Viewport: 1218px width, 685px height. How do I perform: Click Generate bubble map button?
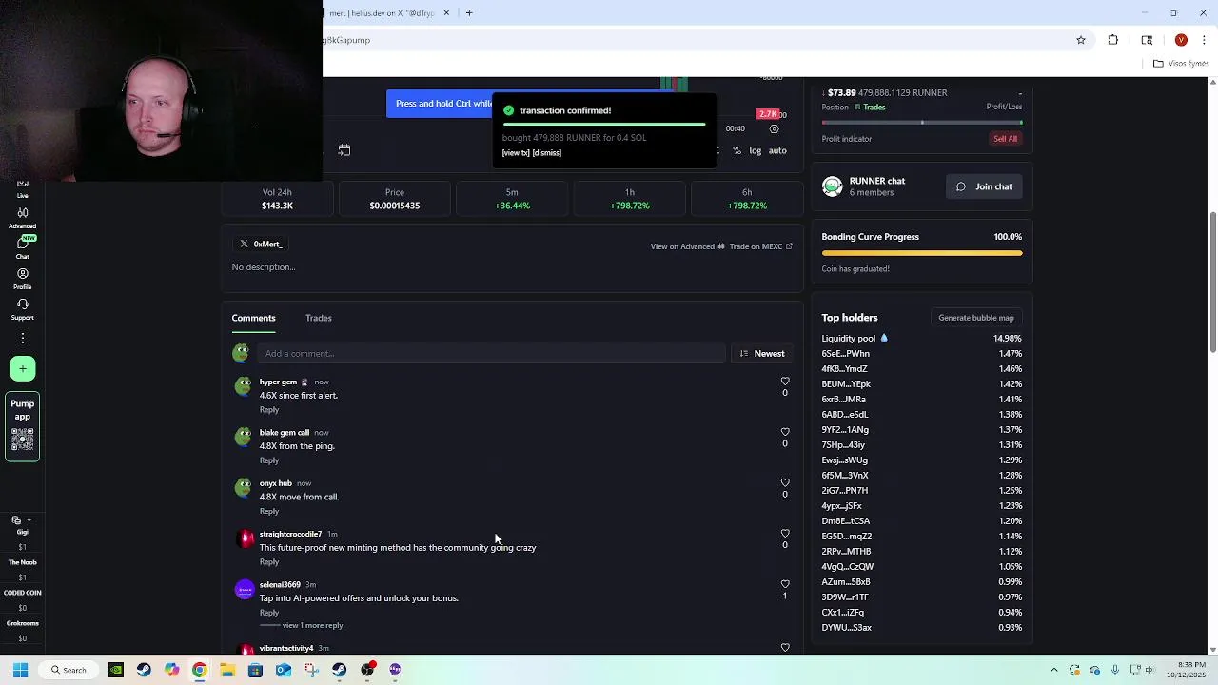coord(975,318)
